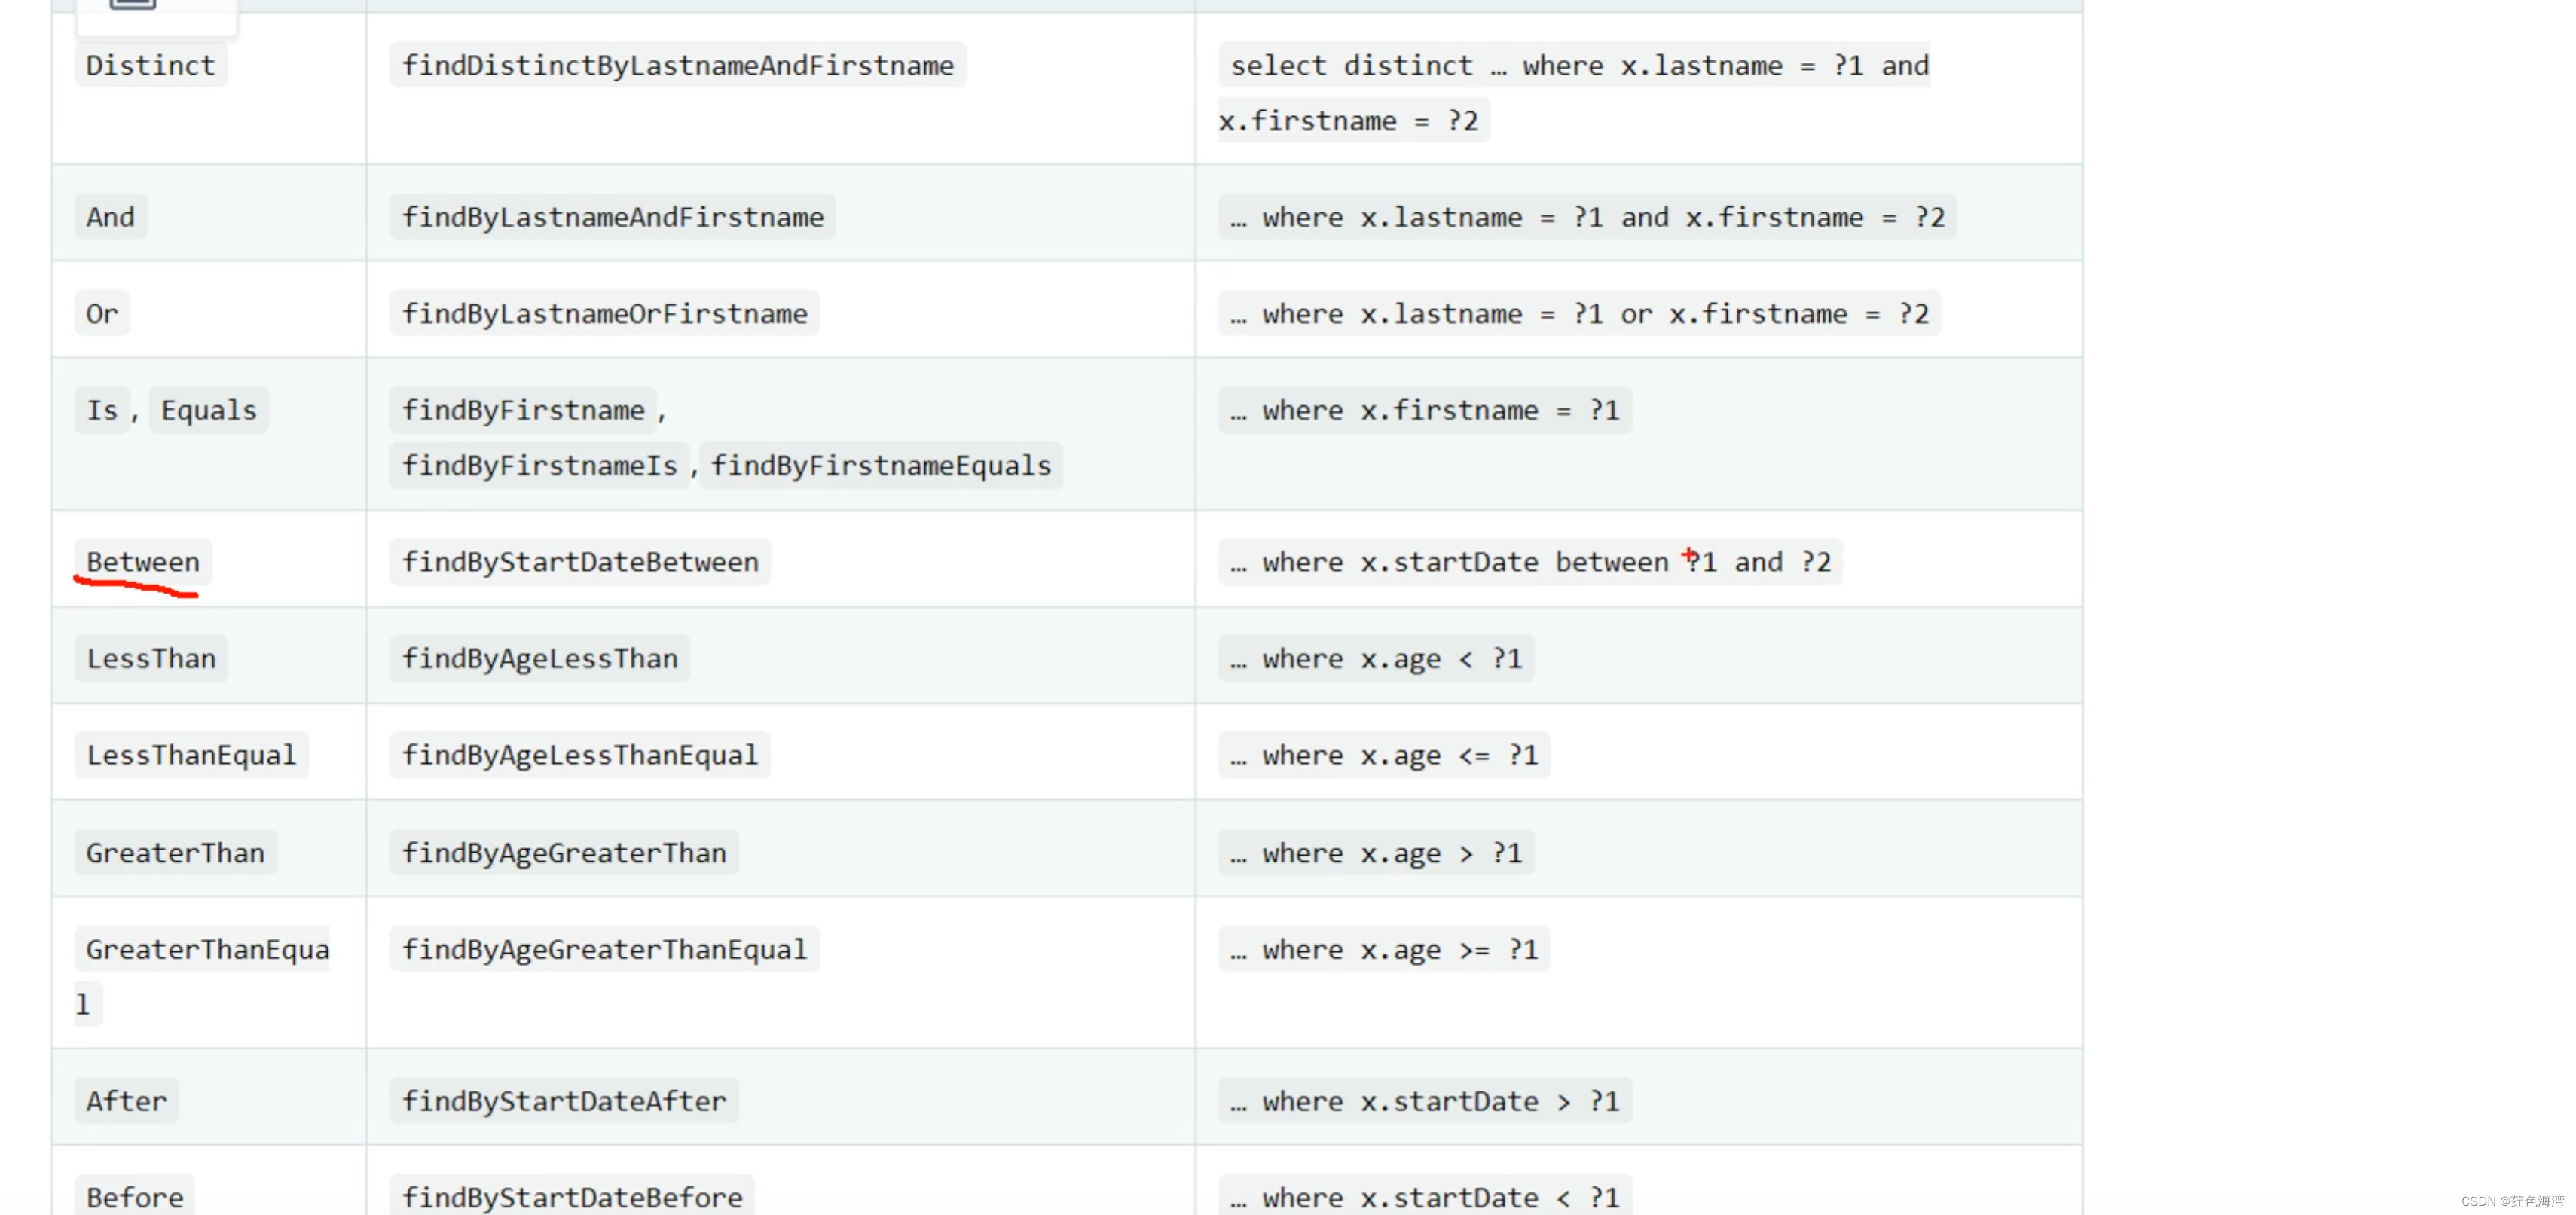Select the "Distinct" keyword chip
This screenshot has width=2576, height=1215.
click(150, 65)
